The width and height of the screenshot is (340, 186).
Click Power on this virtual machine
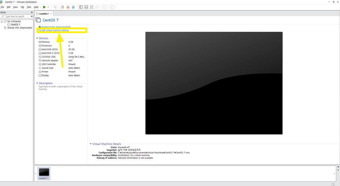click(x=56, y=27)
